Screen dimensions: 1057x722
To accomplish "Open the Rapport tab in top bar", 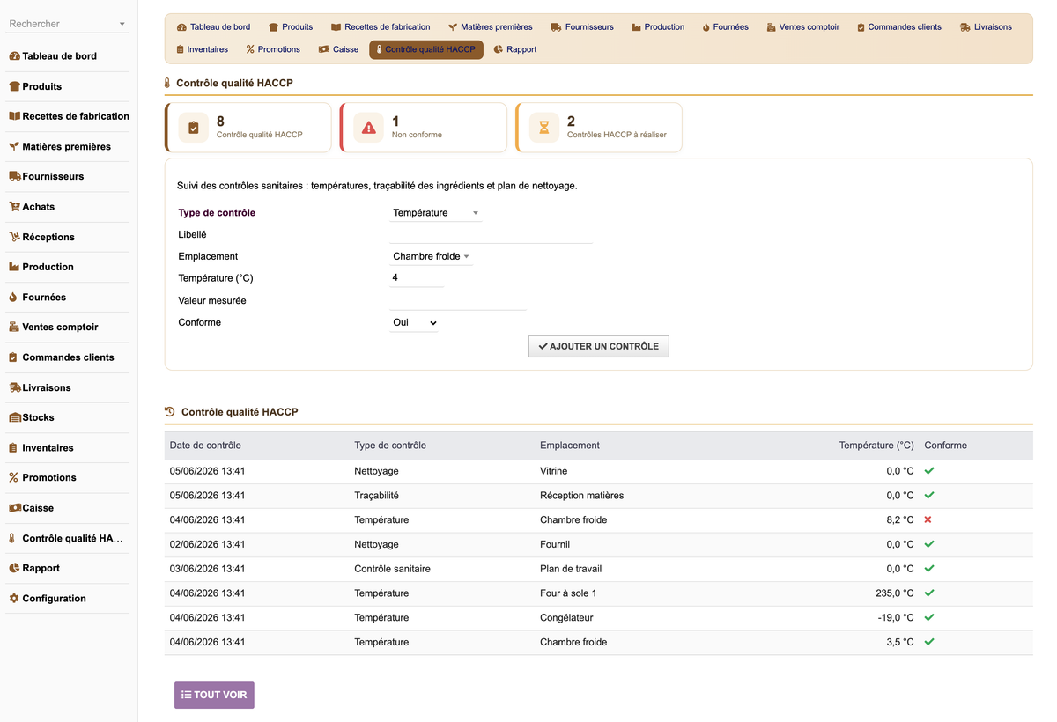I will [515, 49].
